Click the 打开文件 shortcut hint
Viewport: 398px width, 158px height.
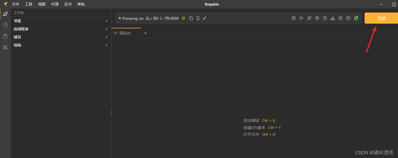(x=259, y=134)
